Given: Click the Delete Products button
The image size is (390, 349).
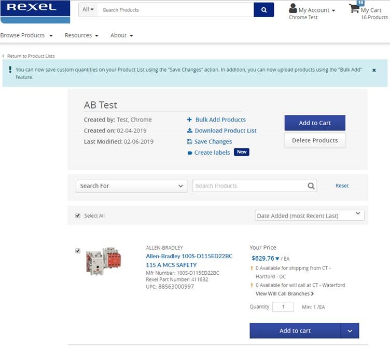Looking at the screenshot, I should (315, 141).
